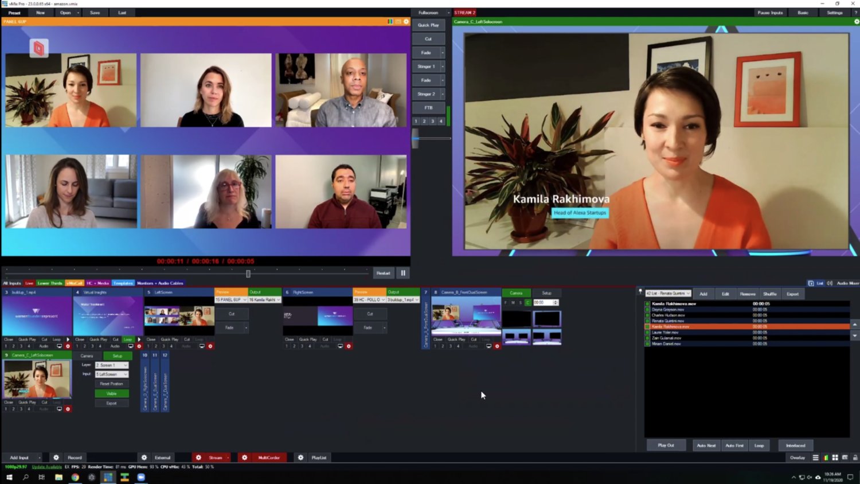Pause playback with the pause icon
The image size is (860, 484).
coord(403,273)
